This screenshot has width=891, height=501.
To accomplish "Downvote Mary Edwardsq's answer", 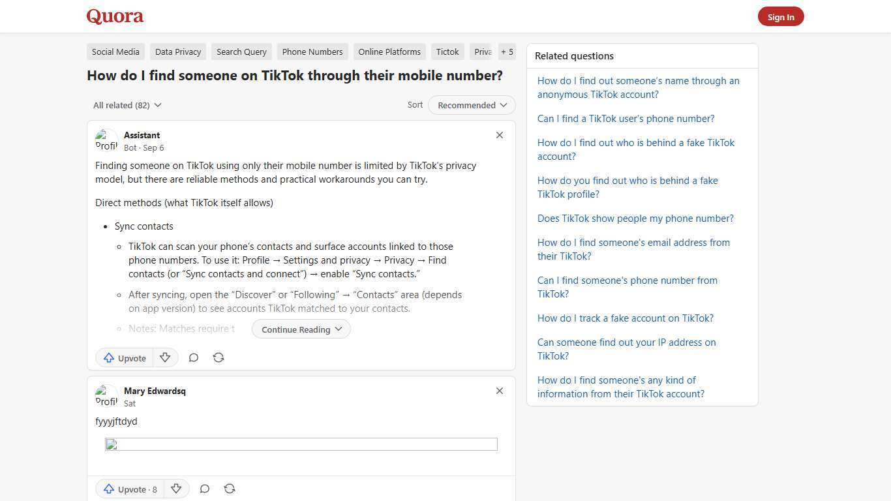I will (x=176, y=489).
